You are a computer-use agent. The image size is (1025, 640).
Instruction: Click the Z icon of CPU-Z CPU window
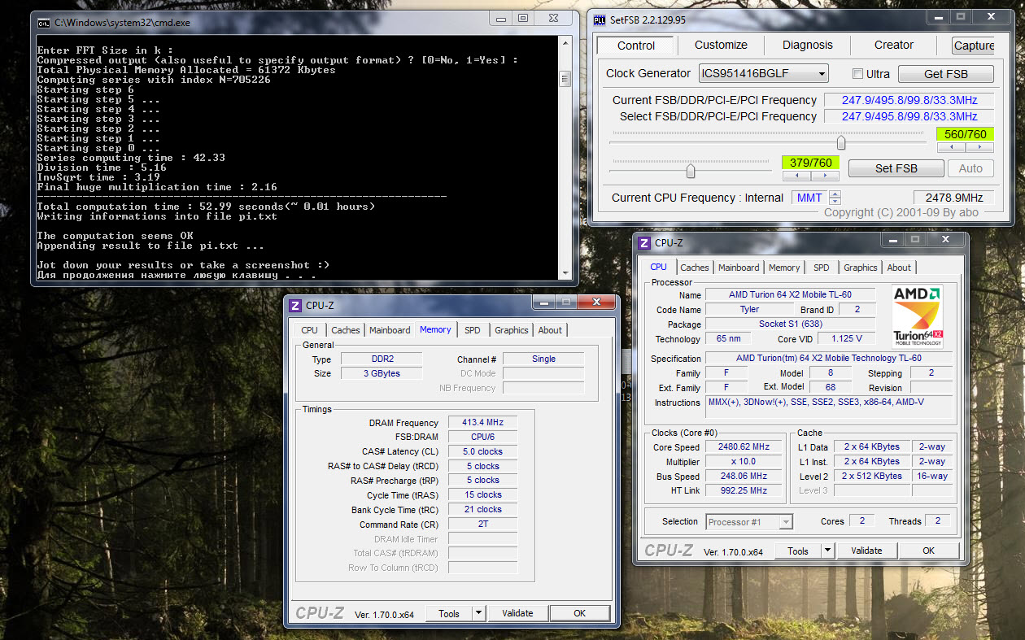click(x=644, y=242)
